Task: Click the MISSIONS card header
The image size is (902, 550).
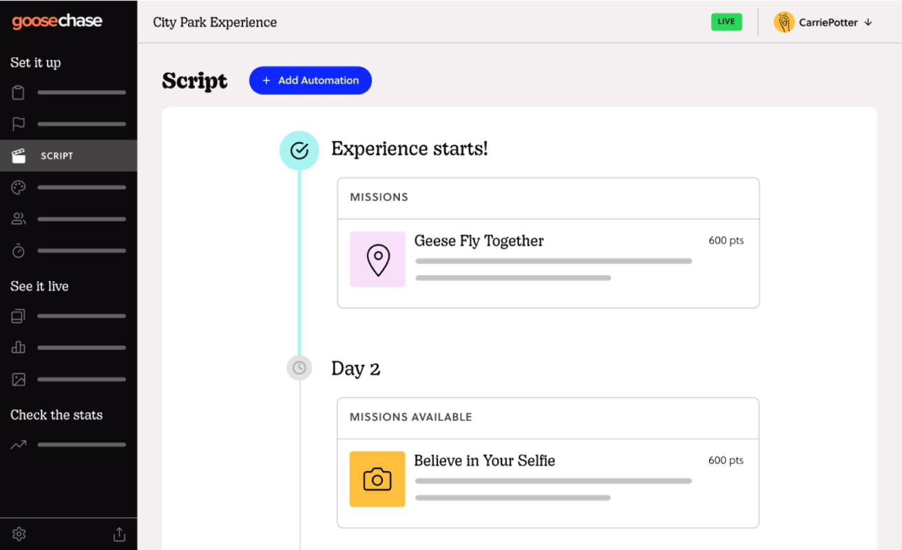Action: tap(379, 197)
